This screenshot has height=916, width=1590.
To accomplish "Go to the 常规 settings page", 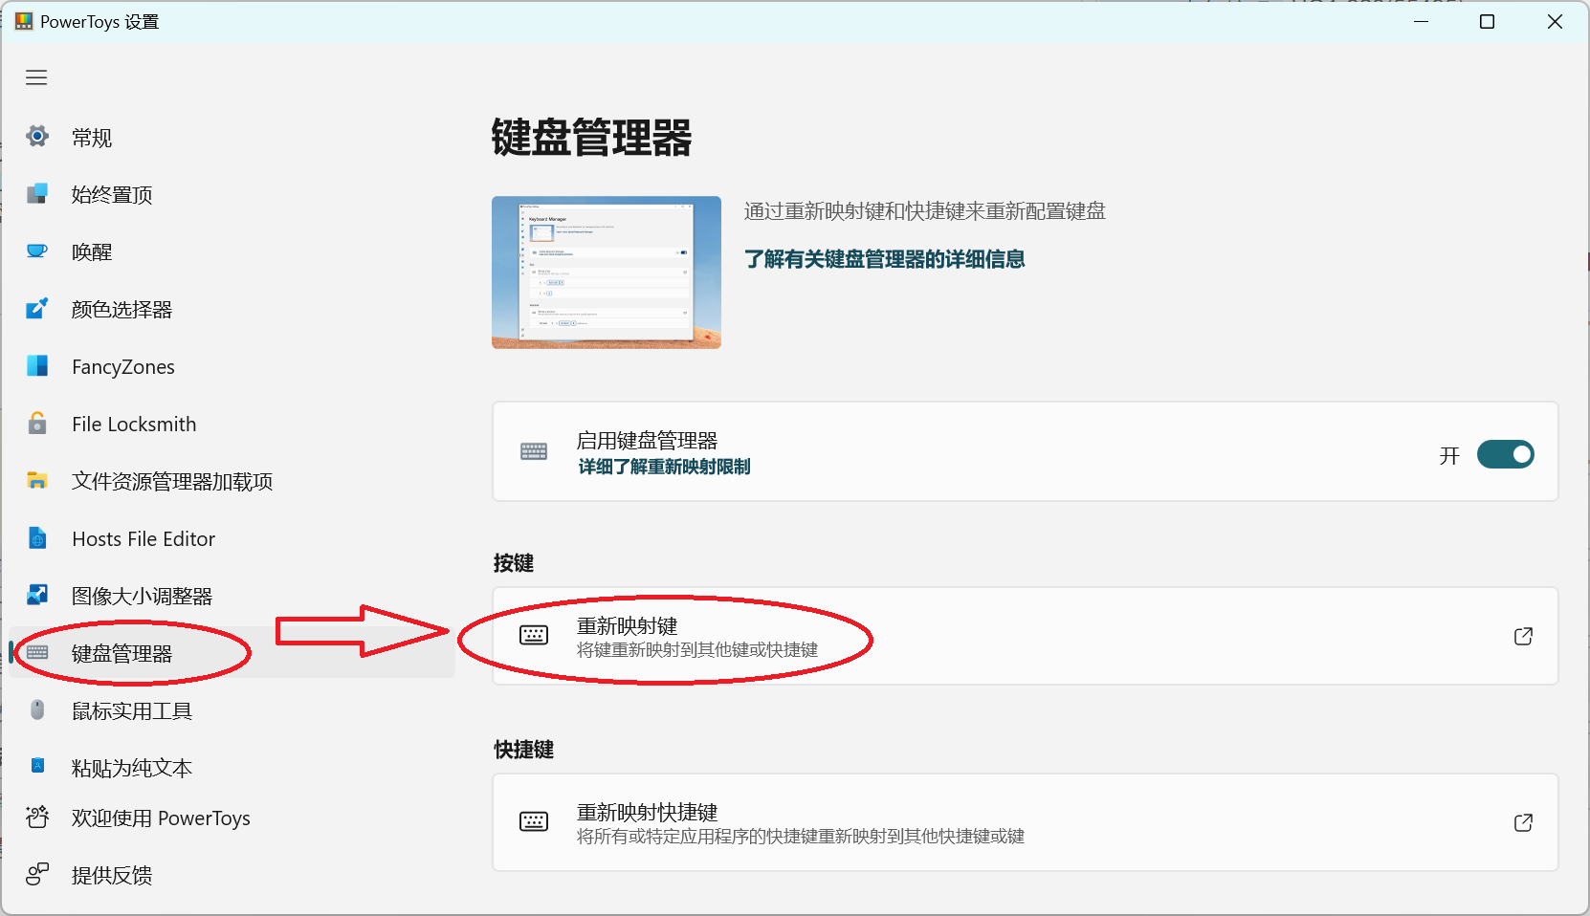I will tap(232, 138).
